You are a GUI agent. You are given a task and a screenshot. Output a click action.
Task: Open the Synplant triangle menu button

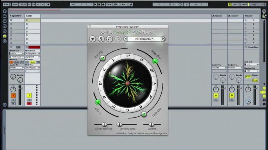pyautogui.click(x=92, y=39)
